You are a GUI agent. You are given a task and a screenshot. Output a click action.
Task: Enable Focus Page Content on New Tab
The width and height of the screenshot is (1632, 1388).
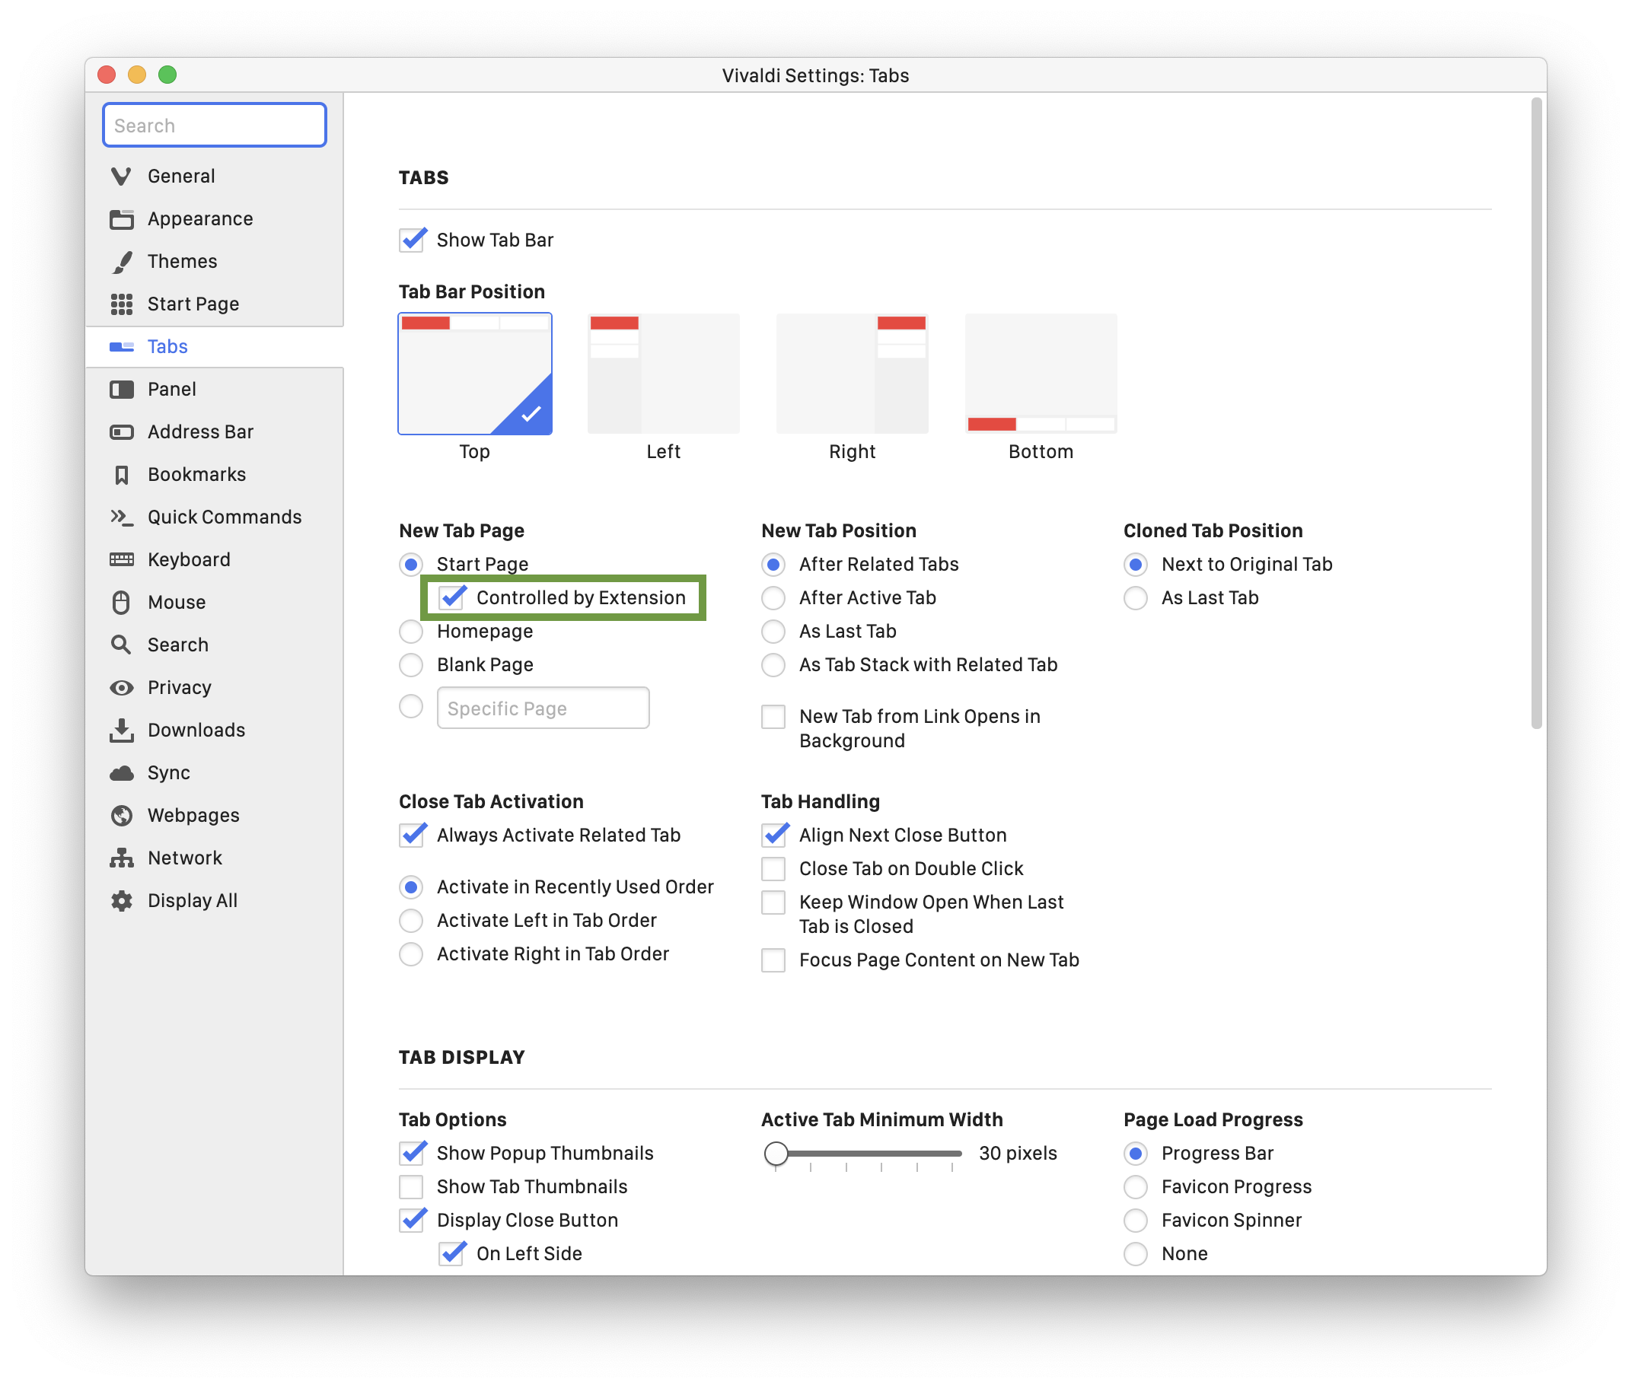click(x=773, y=961)
